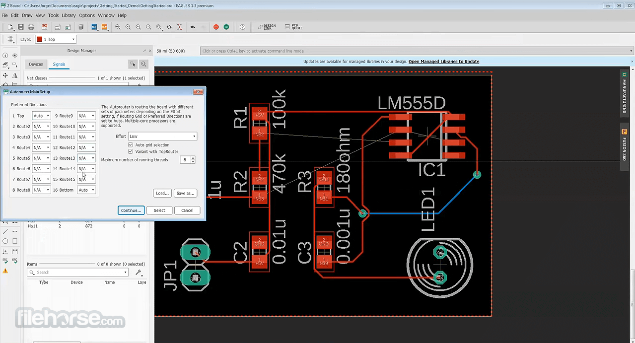Toggle the Show eye icon tool
The height and width of the screenshot is (343, 635).
[15, 56]
